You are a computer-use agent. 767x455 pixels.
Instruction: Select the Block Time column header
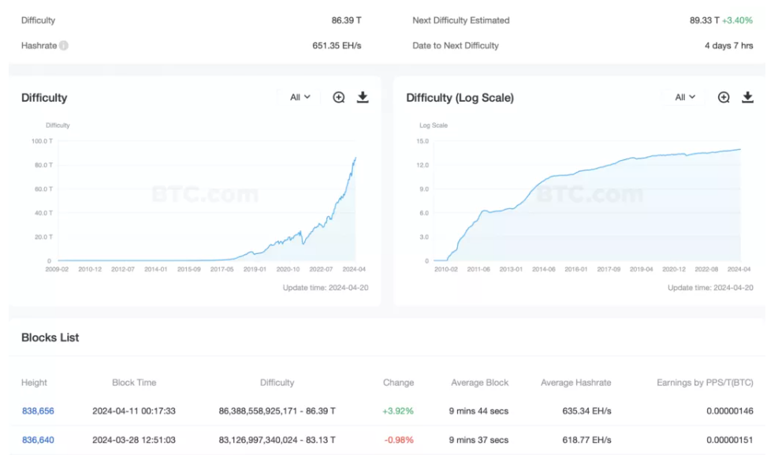(x=134, y=382)
